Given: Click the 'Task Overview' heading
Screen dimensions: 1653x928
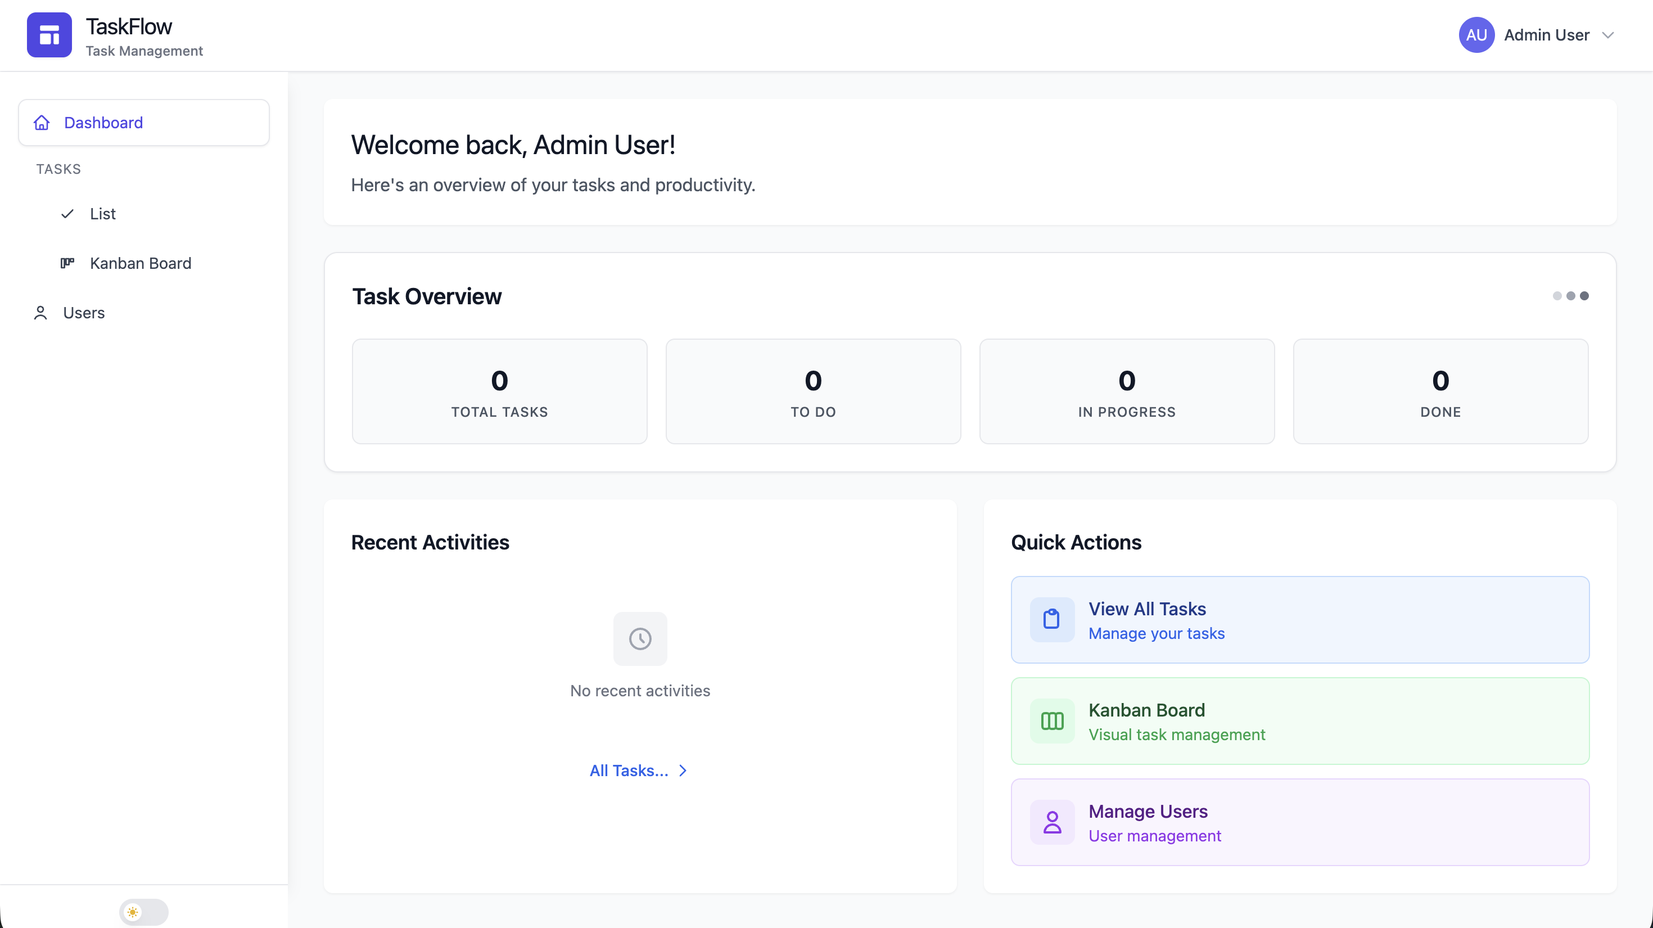Looking at the screenshot, I should (427, 296).
